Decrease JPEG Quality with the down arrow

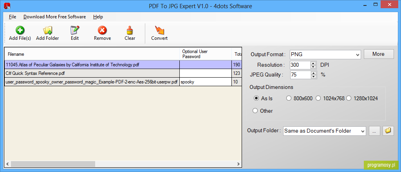[313, 77]
